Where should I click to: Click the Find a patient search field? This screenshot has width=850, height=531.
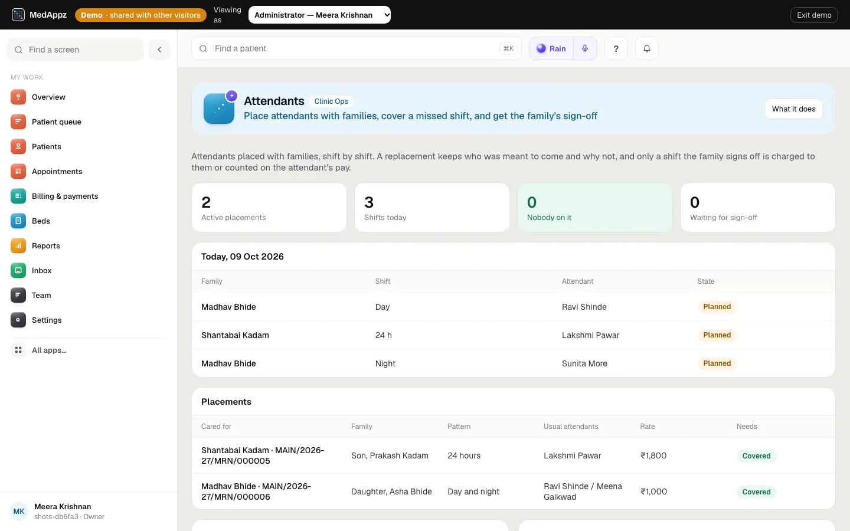pyautogui.click(x=357, y=48)
